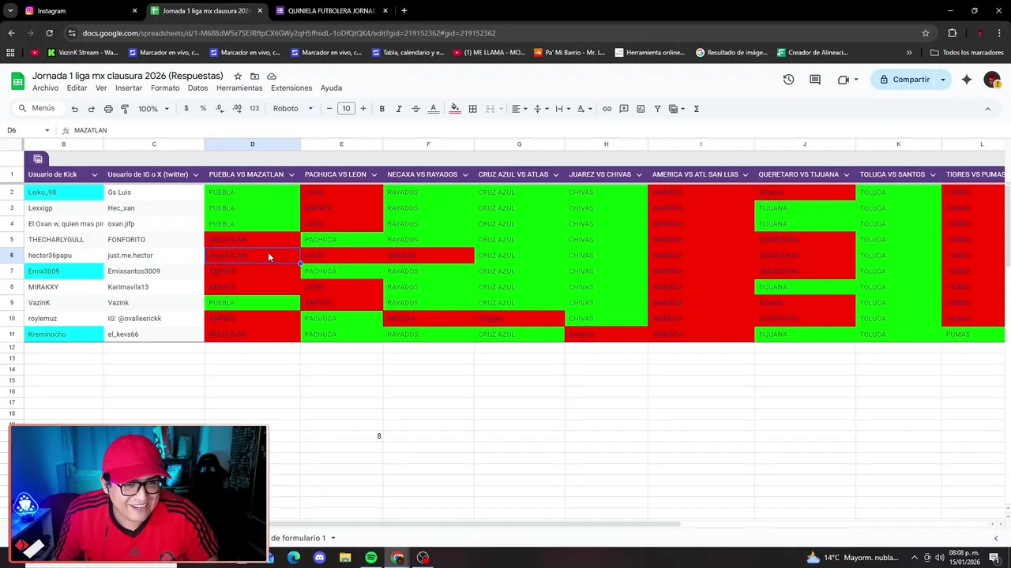Viewport: 1011px width, 568px height.
Task: Print the spreadsheet with printer icon
Action: 108,109
